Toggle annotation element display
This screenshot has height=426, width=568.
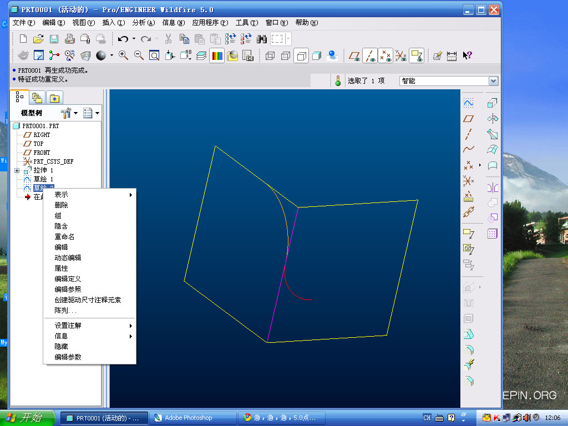(x=417, y=55)
